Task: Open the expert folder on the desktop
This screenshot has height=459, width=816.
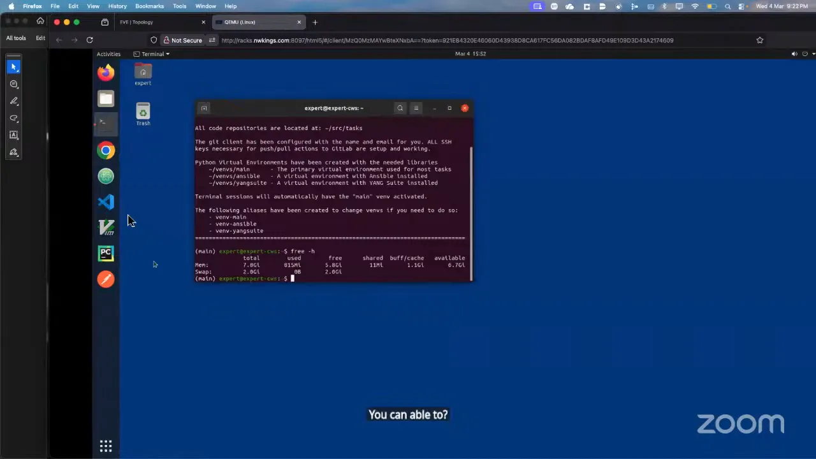Action: coord(143,74)
